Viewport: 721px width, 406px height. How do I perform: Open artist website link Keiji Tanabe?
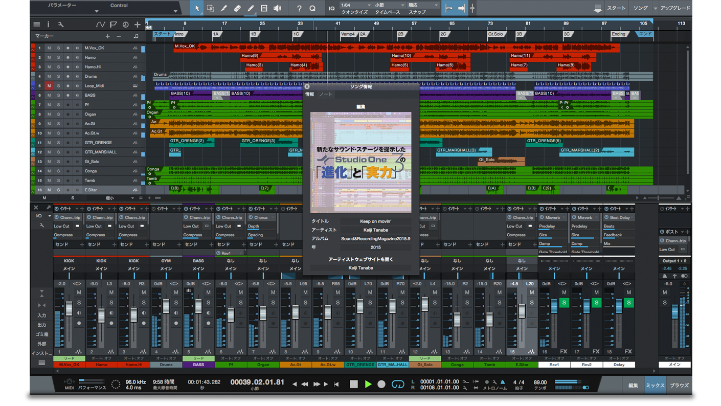coord(360,268)
